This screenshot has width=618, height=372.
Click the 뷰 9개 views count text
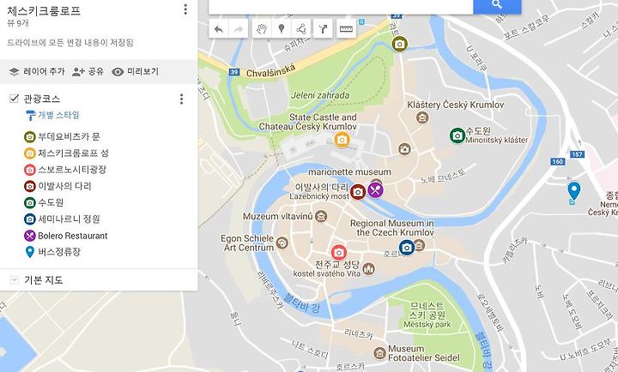click(18, 23)
